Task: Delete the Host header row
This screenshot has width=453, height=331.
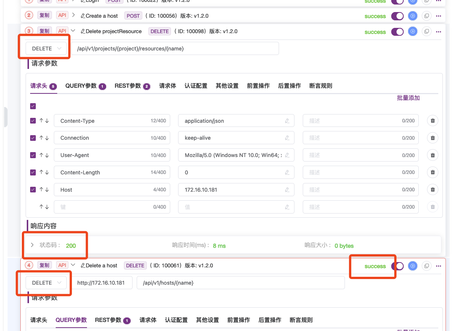Action: 432,189
